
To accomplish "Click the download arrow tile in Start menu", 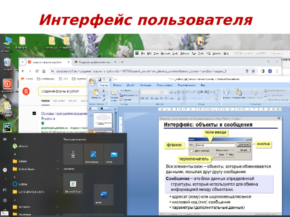I will pyautogui.click(x=73, y=154).
